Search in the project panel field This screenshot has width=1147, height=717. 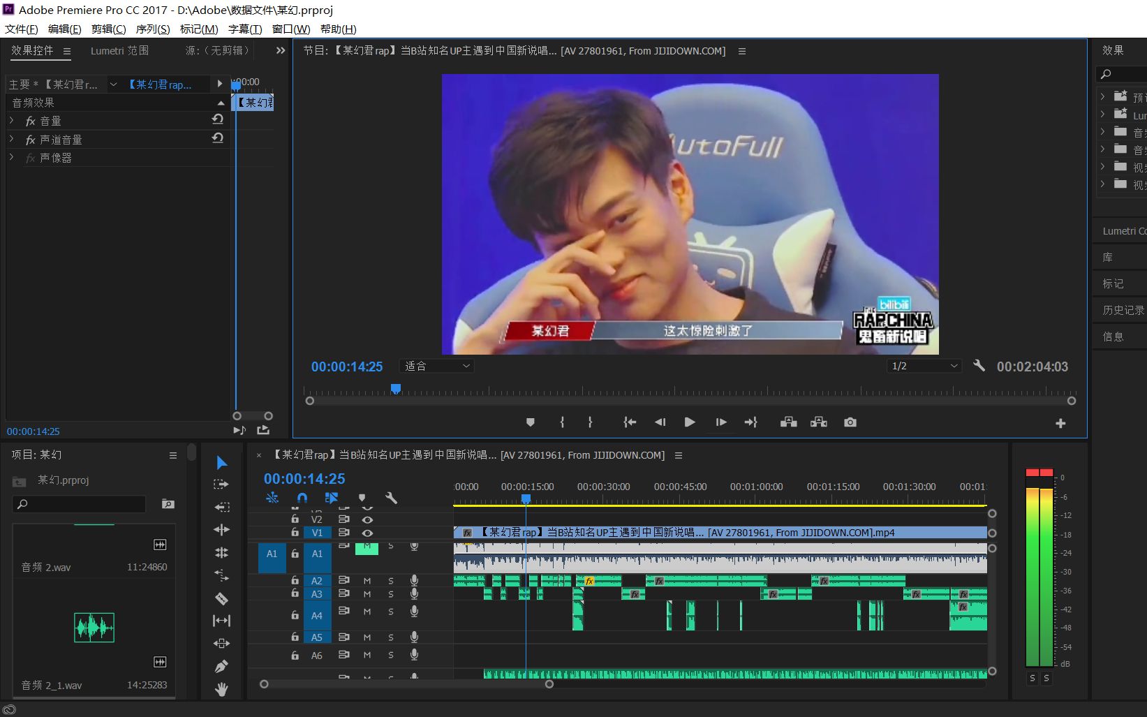(x=79, y=504)
